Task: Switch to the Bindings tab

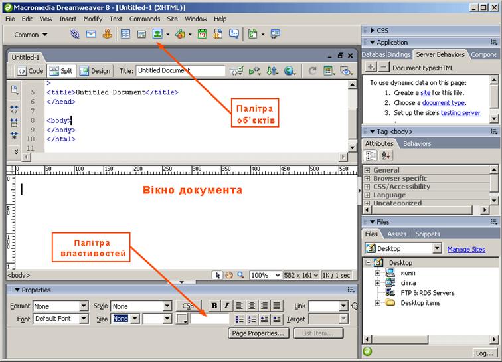Action: tap(398, 54)
